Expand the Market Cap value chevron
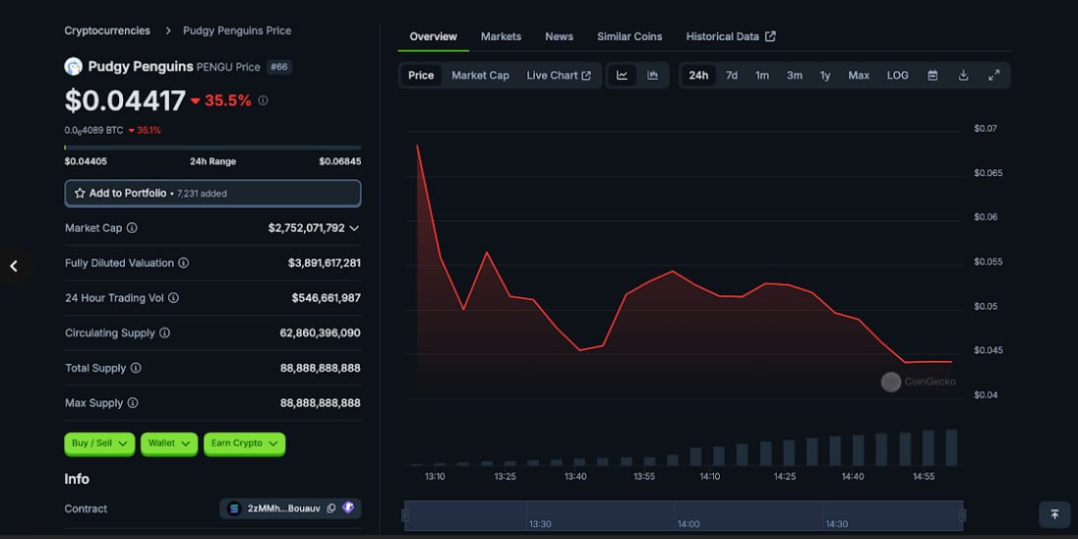The image size is (1078, 539). (x=354, y=228)
